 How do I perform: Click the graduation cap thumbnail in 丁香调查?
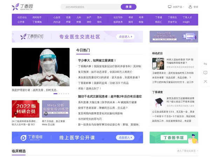point(158,102)
